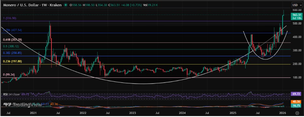The height and width of the screenshot is (117, 304).
Task: Click the 200.00 price axis label
Action: (297, 64)
